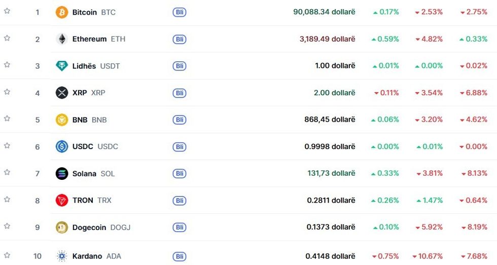Open the USDC coin name link
The width and height of the screenshot is (497, 265).
83,146
